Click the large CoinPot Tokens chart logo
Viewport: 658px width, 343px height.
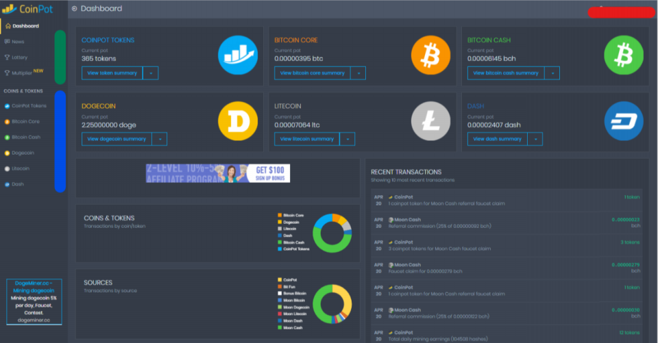click(x=238, y=55)
